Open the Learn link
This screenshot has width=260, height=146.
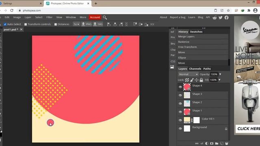[x=191, y=17]
